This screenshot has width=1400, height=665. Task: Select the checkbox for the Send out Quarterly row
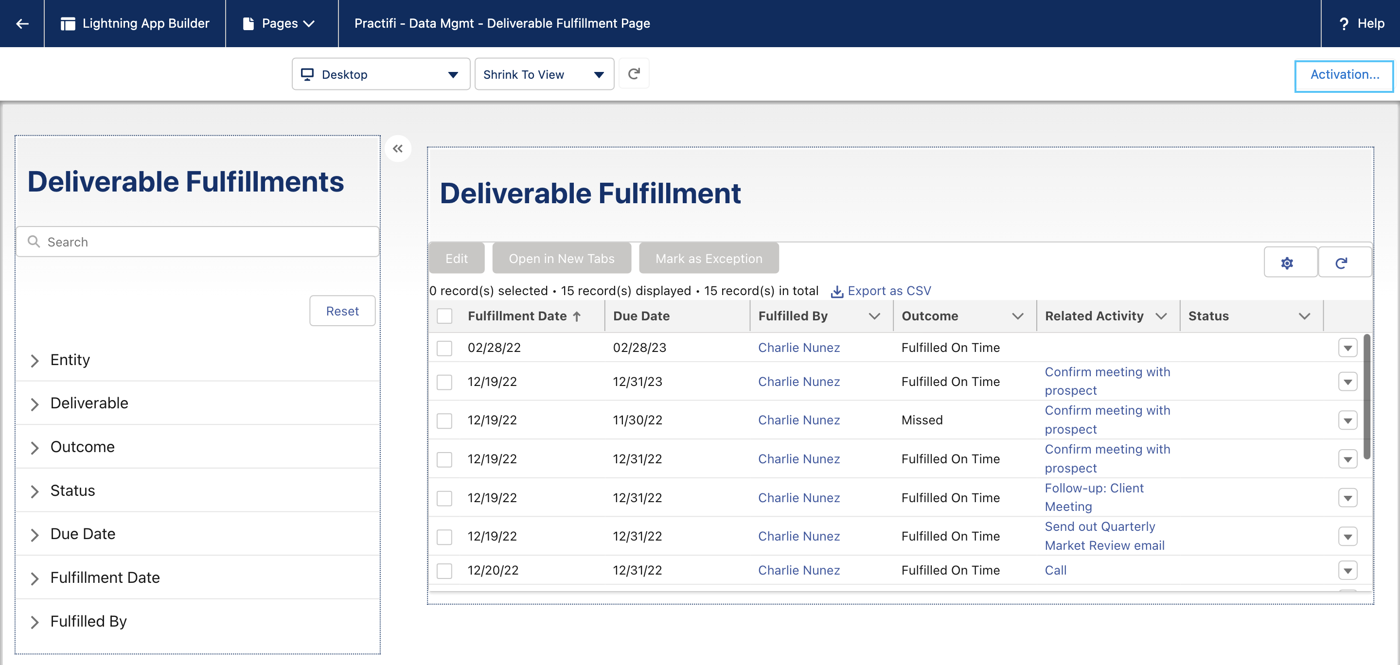click(444, 537)
